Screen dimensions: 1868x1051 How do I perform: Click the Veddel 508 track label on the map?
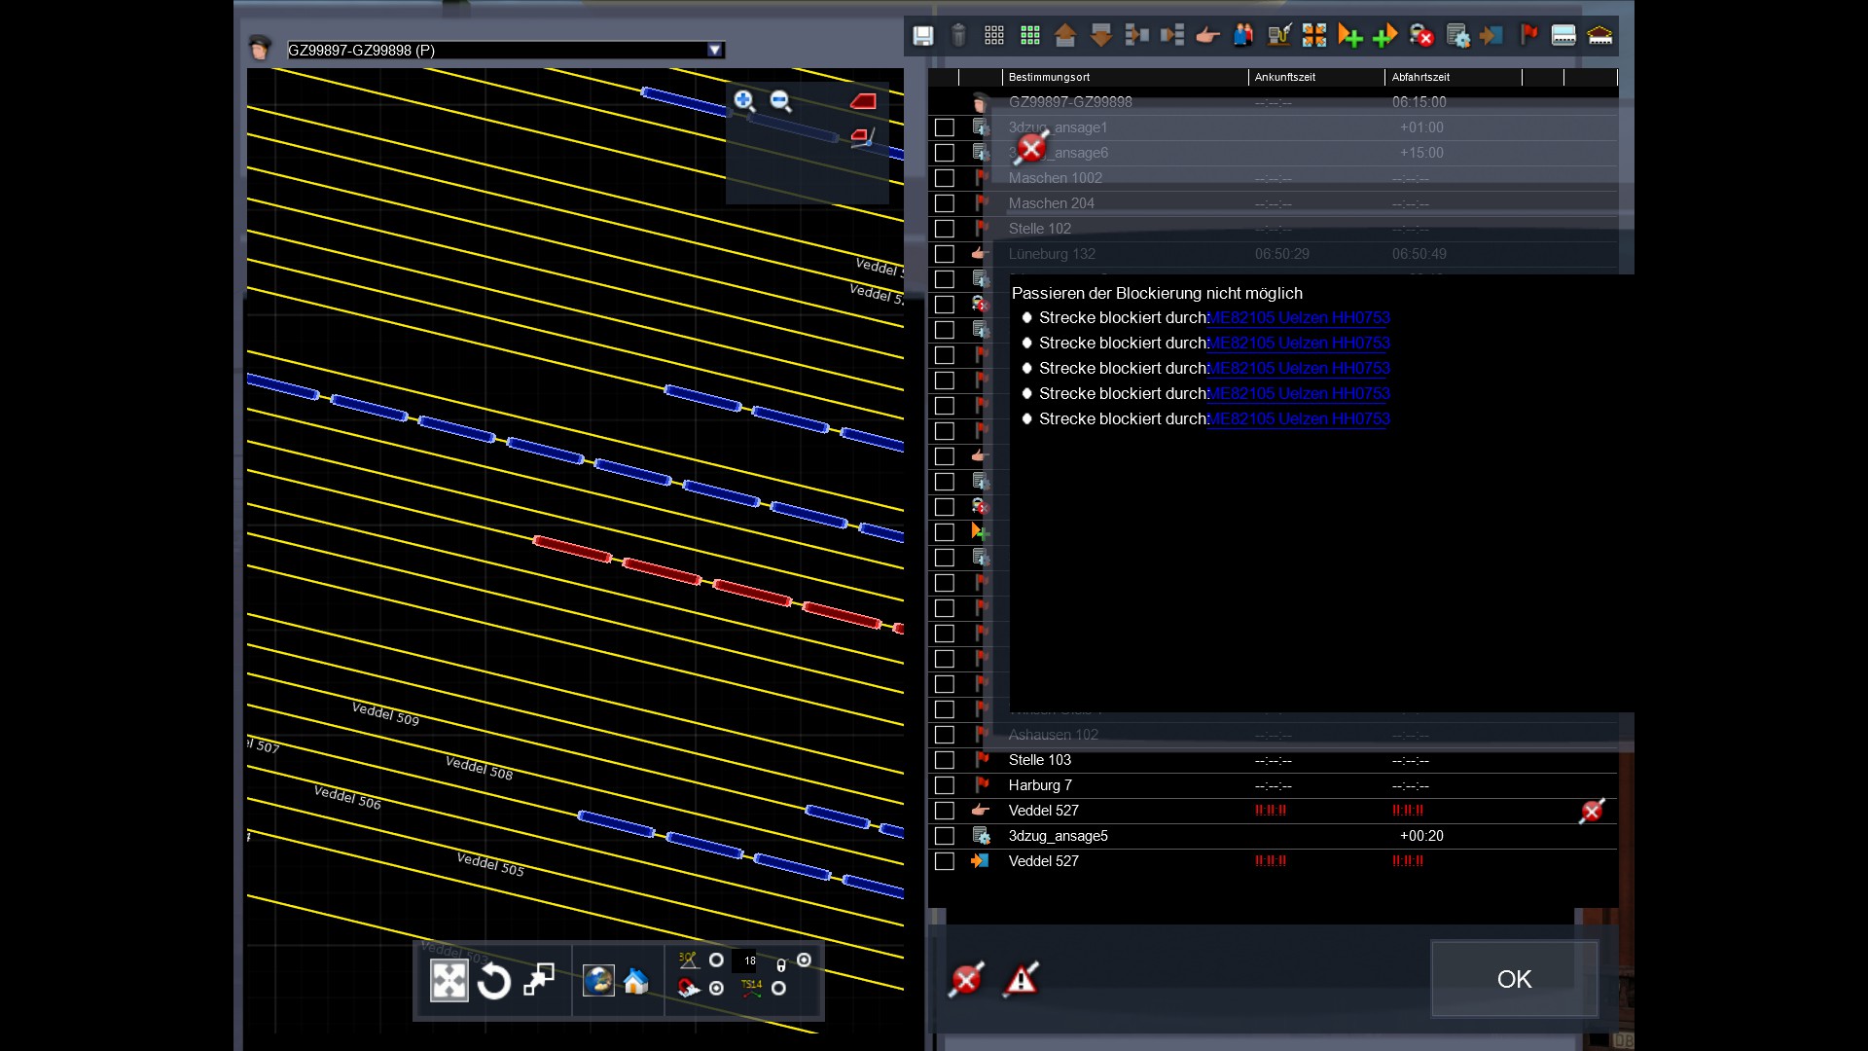479,768
